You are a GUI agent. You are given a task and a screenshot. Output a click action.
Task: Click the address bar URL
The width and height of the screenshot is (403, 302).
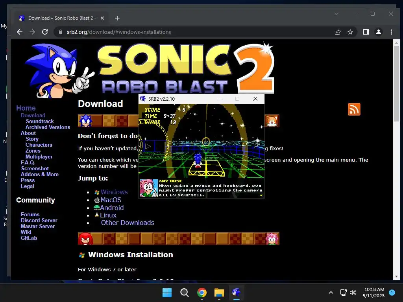[x=119, y=32]
